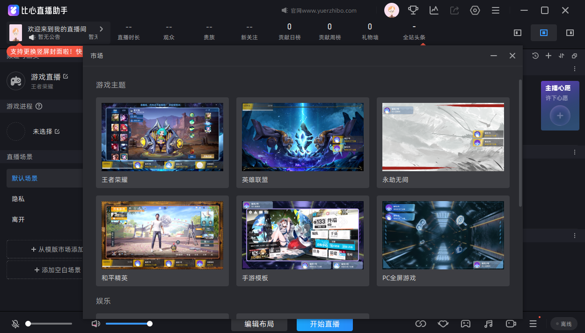Click the 观众 stat
The image size is (585, 333).
point(169,32)
